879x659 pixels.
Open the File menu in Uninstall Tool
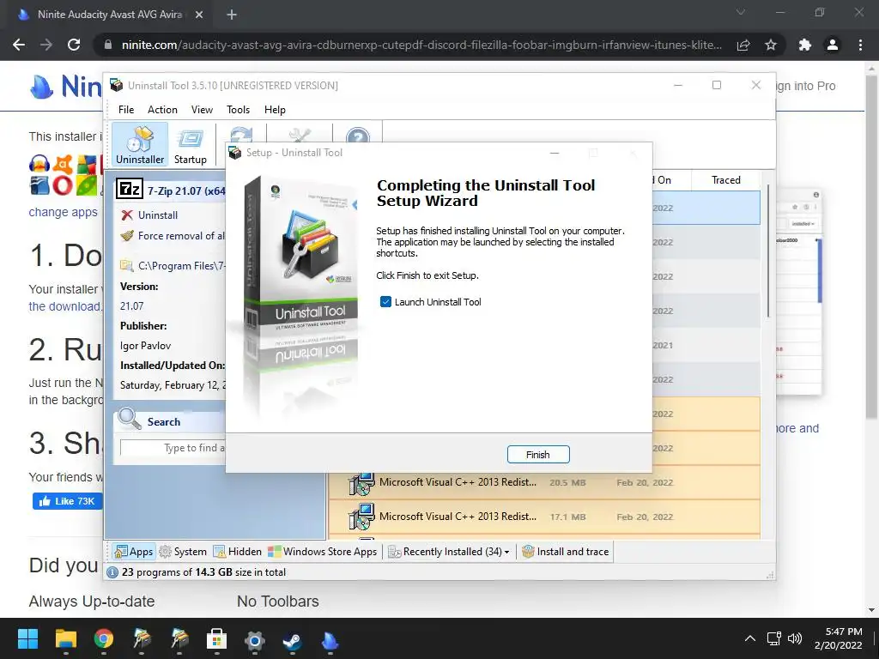point(126,110)
